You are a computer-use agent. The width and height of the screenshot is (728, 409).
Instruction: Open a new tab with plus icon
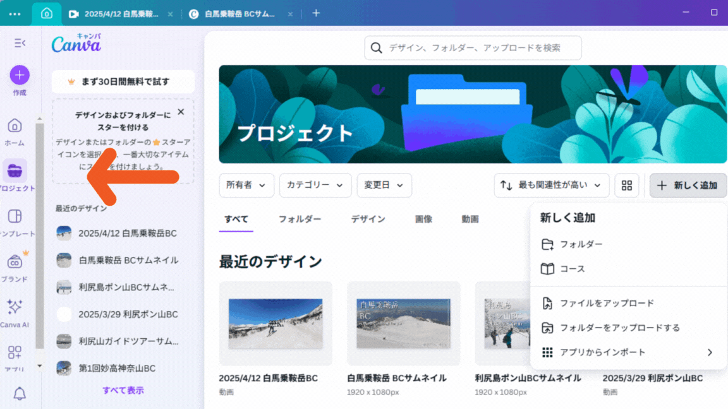click(317, 13)
